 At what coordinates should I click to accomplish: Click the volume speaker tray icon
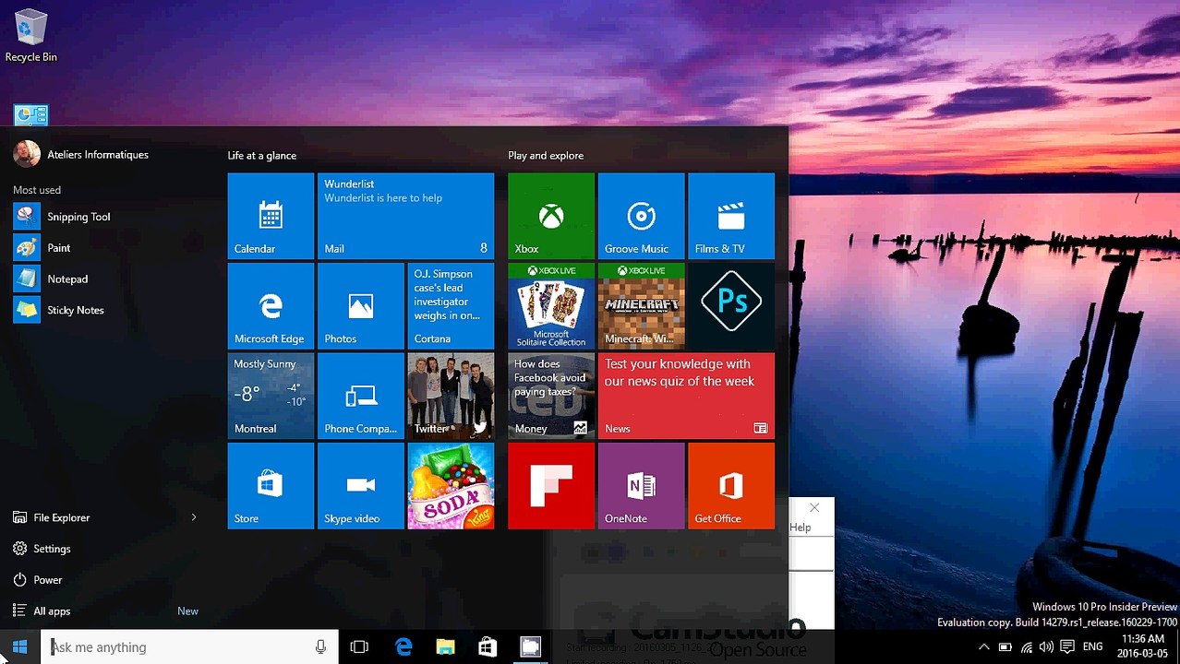[1046, 647]
